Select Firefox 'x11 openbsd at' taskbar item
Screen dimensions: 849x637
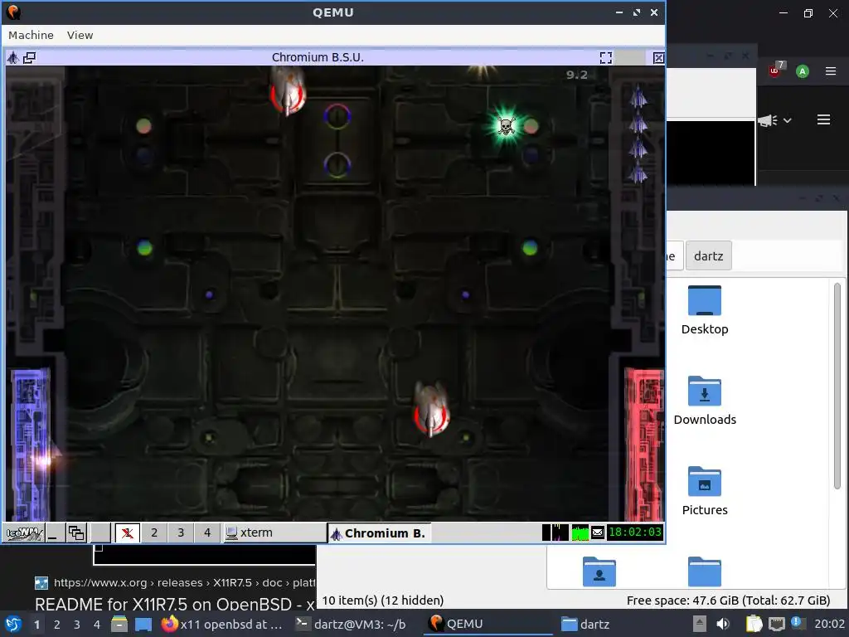[222, 624]
